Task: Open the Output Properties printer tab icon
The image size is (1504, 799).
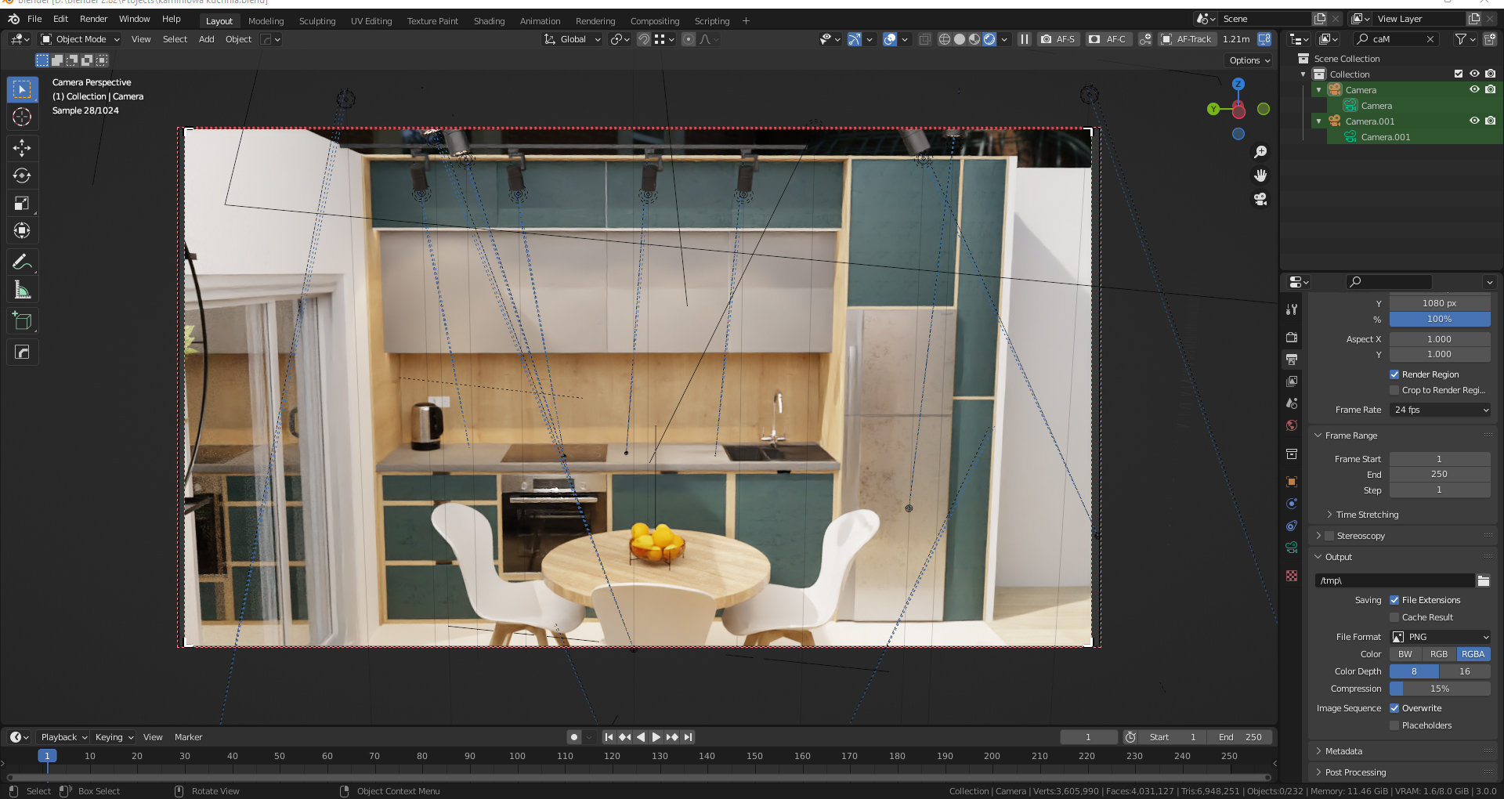Action: (1292, 360)
